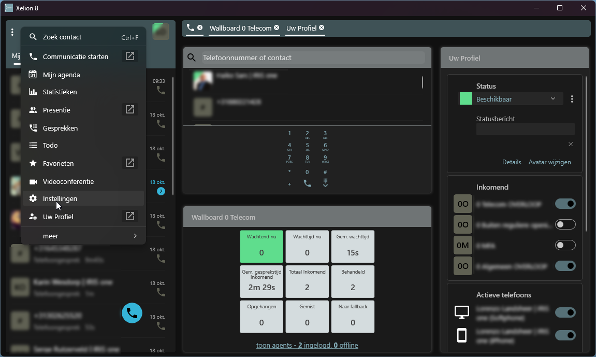Click the mobile phone device icon
Viewport: 596px width, 357px height.
coord(462,335)
